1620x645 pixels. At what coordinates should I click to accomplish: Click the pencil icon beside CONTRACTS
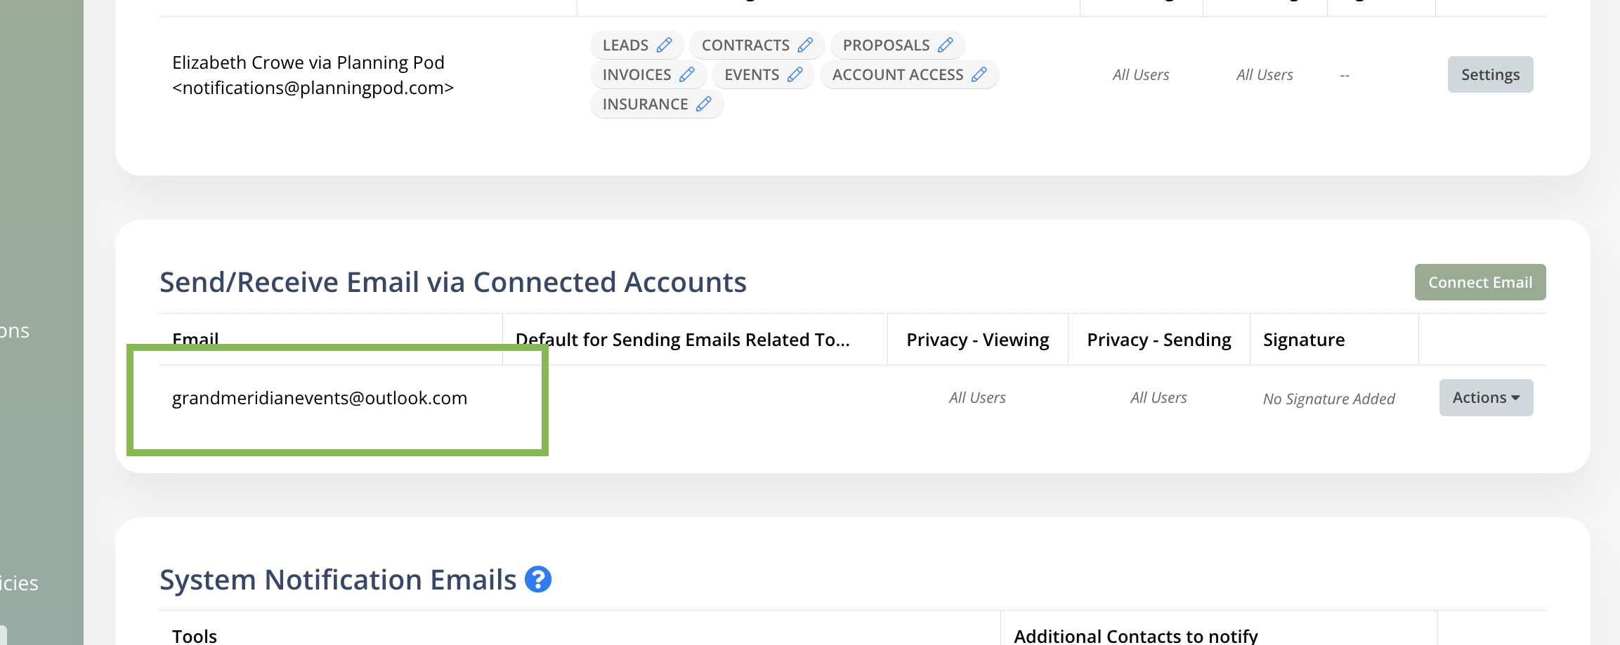coord(805,45)
